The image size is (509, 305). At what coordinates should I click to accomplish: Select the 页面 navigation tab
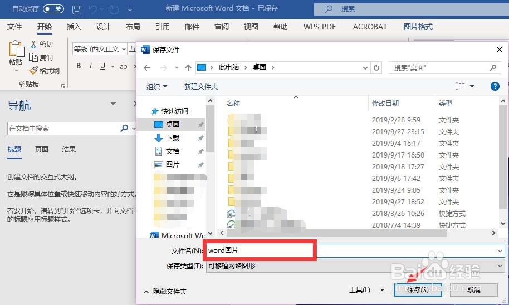pyautogui.click(x=42, y=150)
